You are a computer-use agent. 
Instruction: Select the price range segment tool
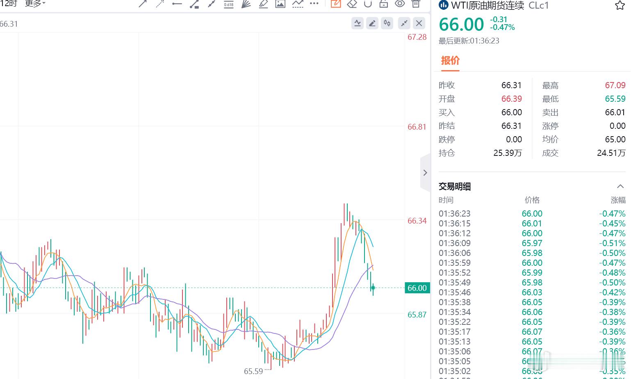194,4
